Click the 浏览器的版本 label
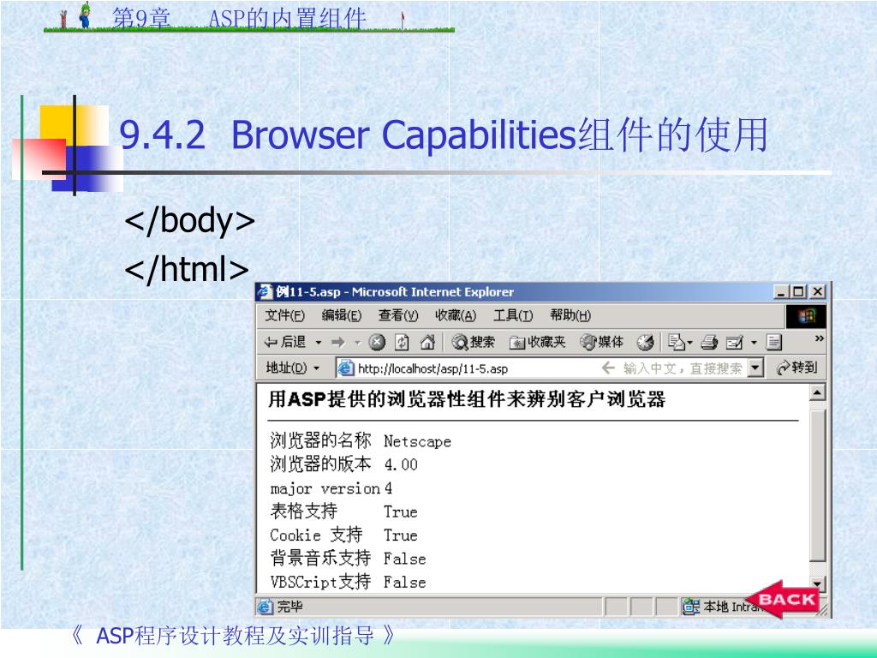This screenshot has width=877, height=658. [320, 464]
